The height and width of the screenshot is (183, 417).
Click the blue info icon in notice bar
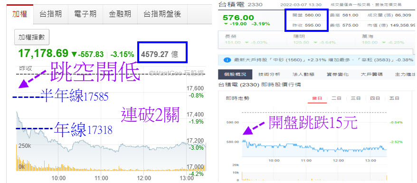227,60
